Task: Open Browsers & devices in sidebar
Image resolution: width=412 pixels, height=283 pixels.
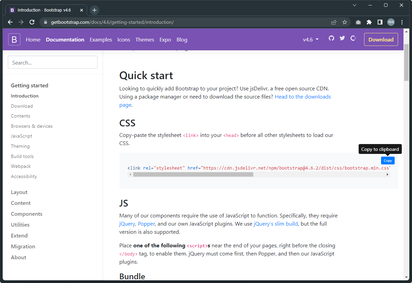Action: (32, 126)
